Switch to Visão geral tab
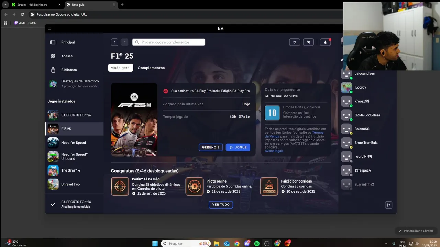This screenshot has width=440, height=247. [121, 68]
